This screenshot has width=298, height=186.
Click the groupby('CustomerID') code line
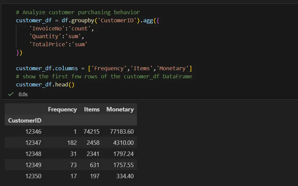pos(87,21)
